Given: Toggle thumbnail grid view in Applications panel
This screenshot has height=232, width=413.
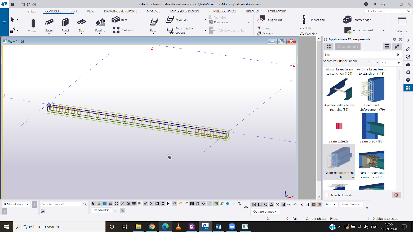Looking at the screenshot, I should pos(329,47).
